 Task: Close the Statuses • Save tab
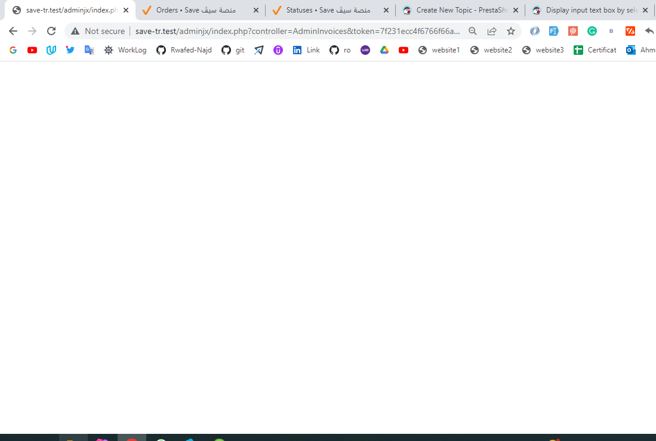(x=386, y=10)
